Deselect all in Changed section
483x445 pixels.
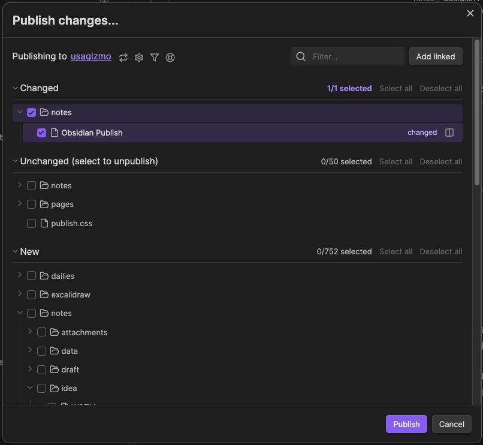click(x=441, y=89)
